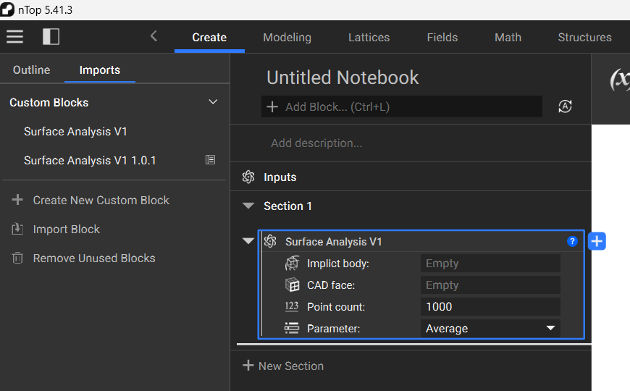Select Surface Analysis V1 in Custom Blocks
This screenshot has width=630, height=391.
pyautogui.click(x=75, y=131)
